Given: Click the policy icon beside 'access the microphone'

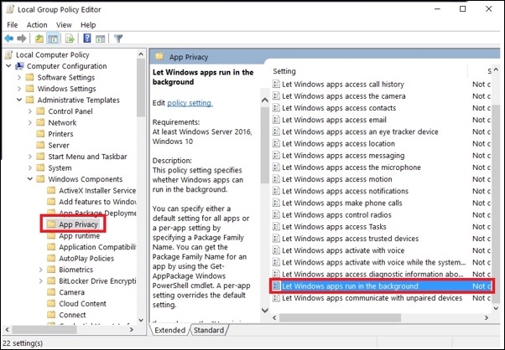Looking at the screenshot, I should click(x=276, y=167).
